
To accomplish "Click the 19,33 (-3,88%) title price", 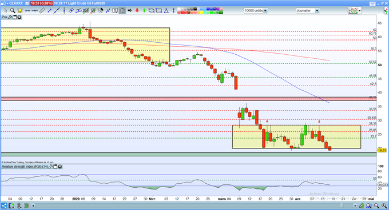I will (x=41, y=3).
